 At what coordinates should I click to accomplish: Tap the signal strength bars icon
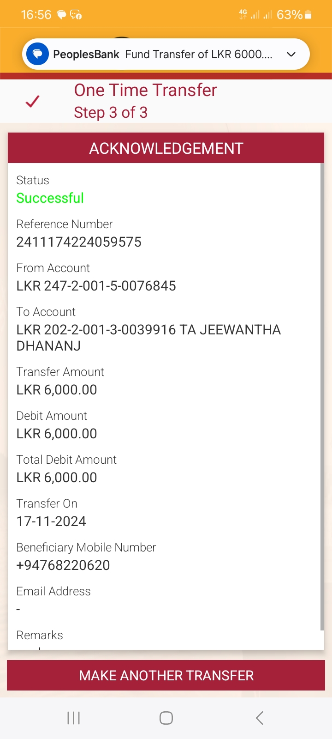click(261, 15)
